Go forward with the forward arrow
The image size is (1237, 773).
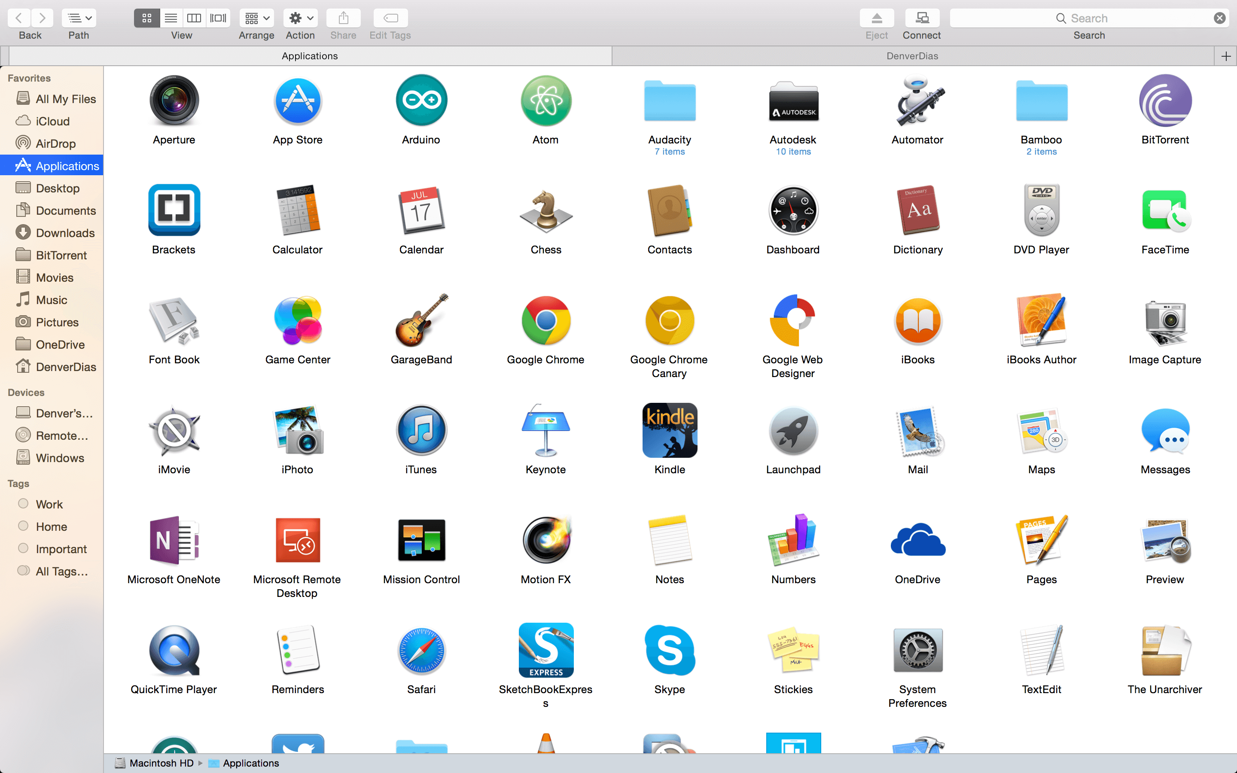pyautogui.click(x=42, y=18)
